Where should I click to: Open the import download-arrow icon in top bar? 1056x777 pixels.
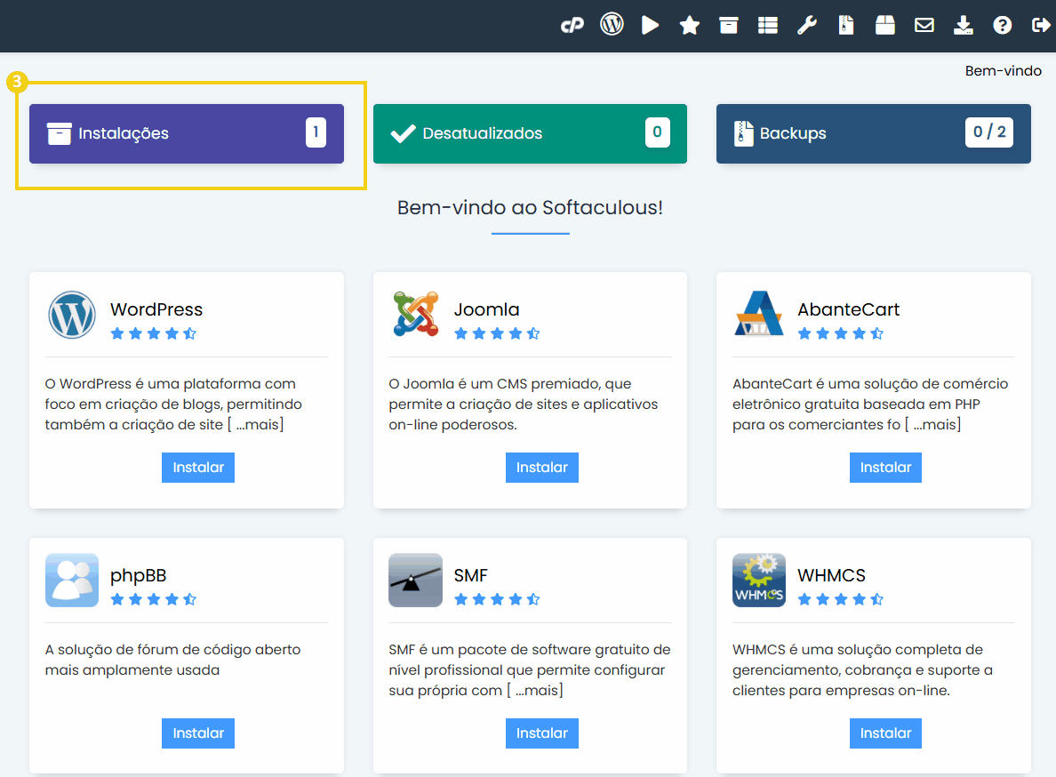pos(963,26)
